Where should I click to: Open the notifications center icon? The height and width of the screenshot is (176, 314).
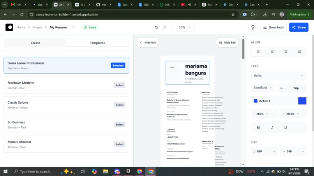point(307,171)
